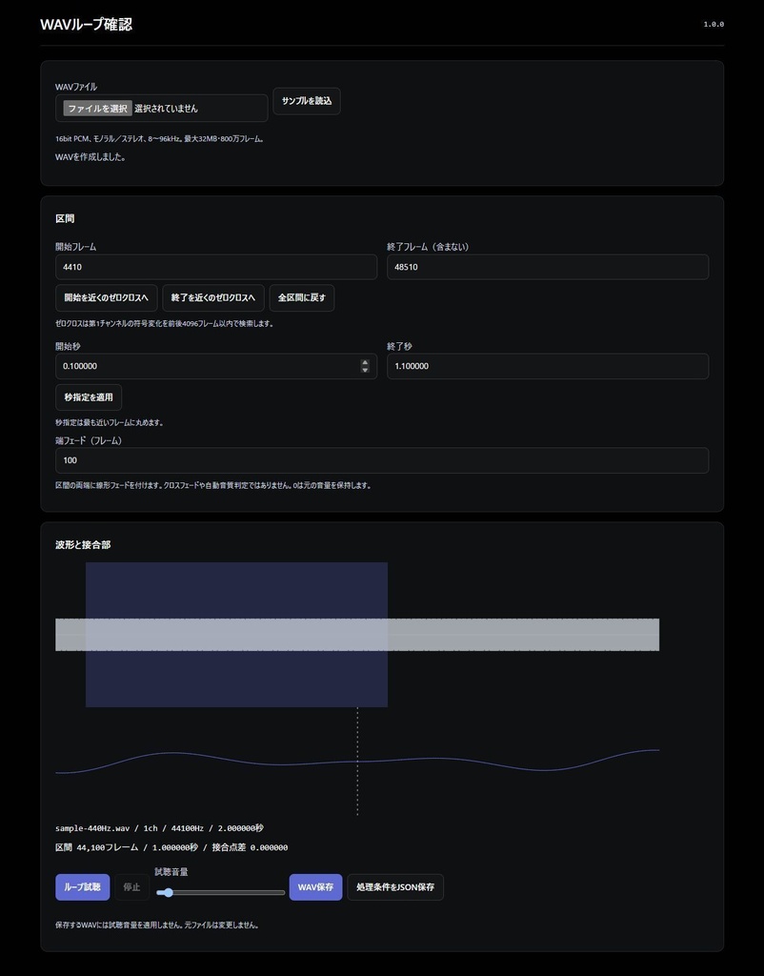Save audio using WAV保存 button
This screenshot has height=976, width=764.
[x=315, y=887]
